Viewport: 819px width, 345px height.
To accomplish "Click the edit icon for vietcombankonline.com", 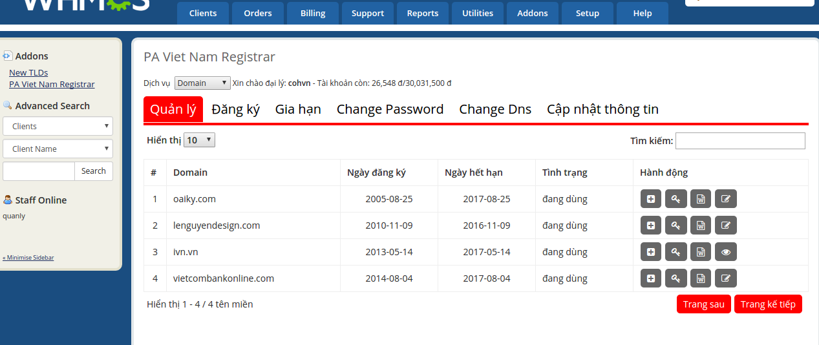I will click(726, 278).
